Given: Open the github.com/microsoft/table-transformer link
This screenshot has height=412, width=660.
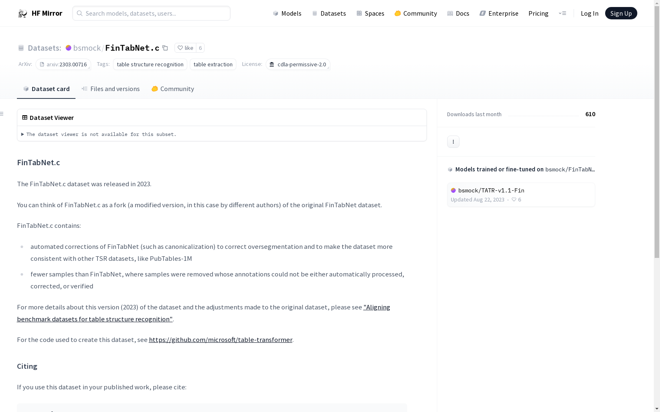Looking at the screenshot, I should tap(221, 340).
